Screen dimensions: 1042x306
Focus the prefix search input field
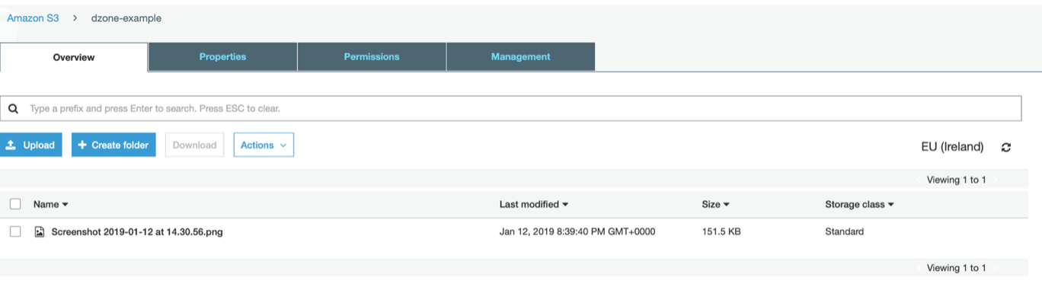(518, 109)
